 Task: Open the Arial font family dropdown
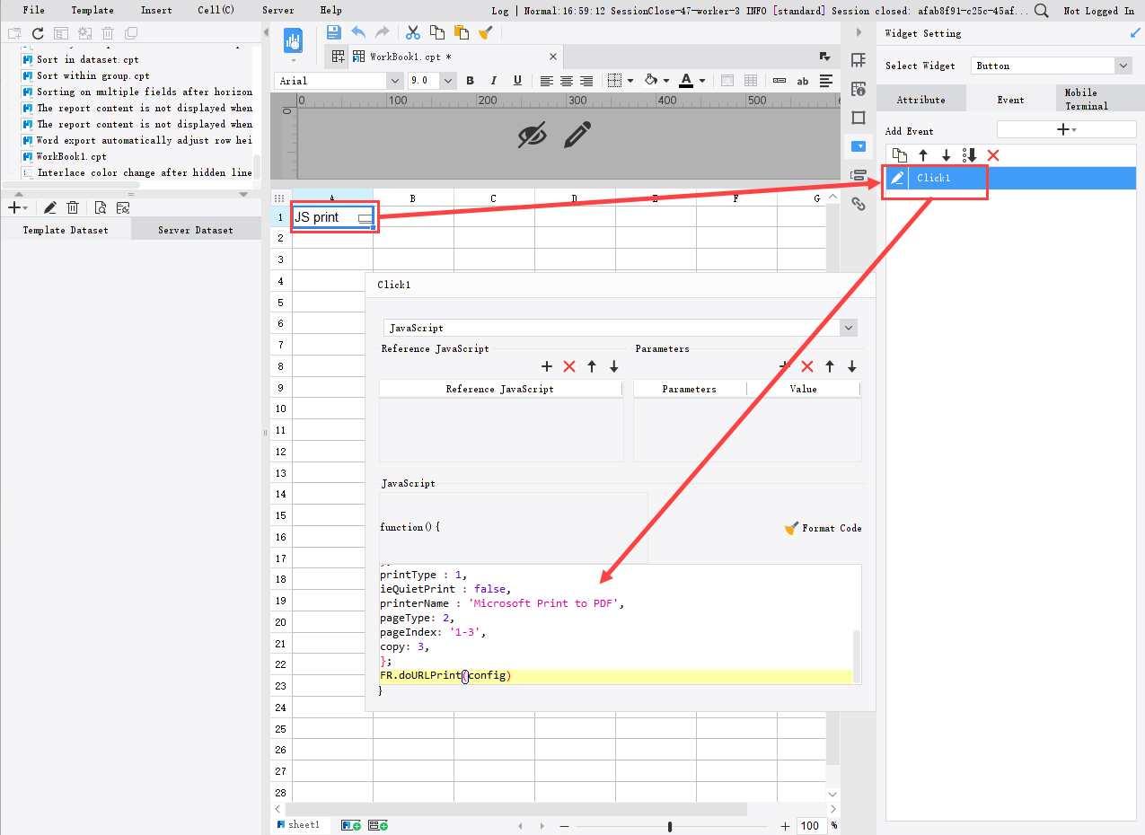pyautogui.click(x=395, y=80)
